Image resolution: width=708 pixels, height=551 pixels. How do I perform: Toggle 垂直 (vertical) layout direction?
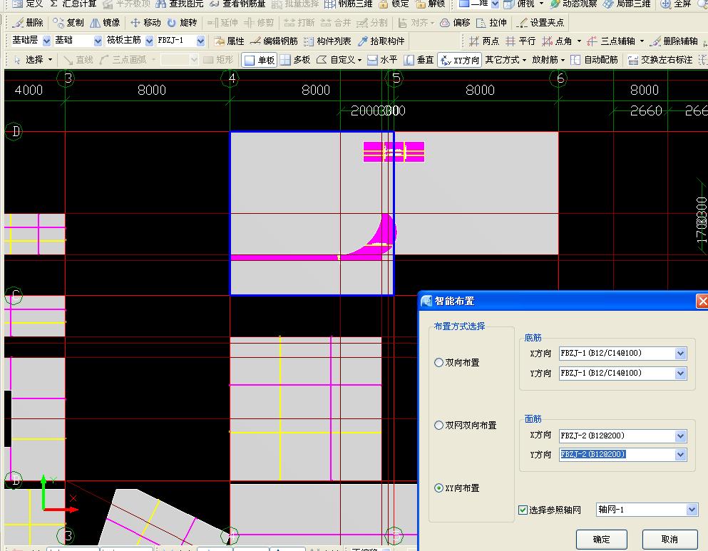(x=419, y=60)
